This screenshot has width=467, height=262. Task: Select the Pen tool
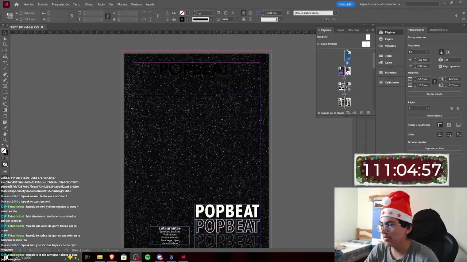5,74
